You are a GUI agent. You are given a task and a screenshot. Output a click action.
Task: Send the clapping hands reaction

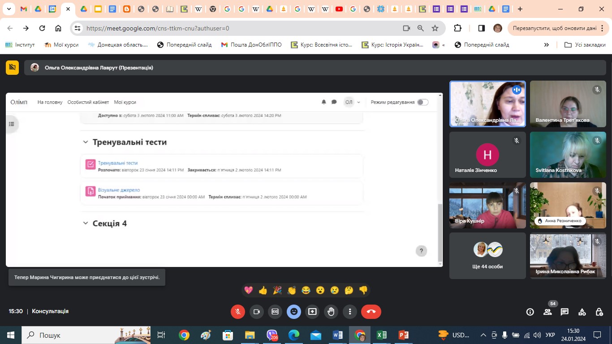[x=292, y=290]
